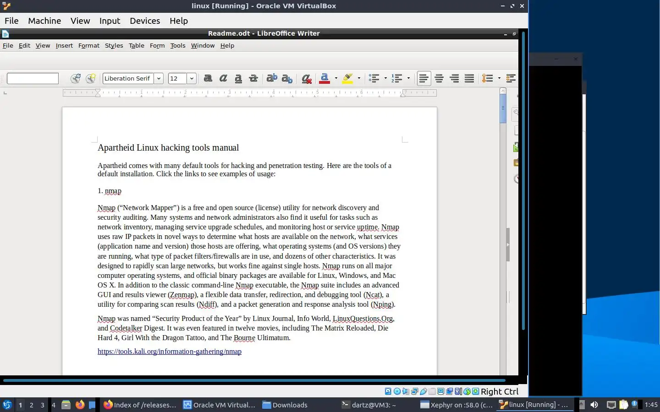Click the volume speaker tray icon
This screenshot has height=412, width=660.
[x=594, y=405]
